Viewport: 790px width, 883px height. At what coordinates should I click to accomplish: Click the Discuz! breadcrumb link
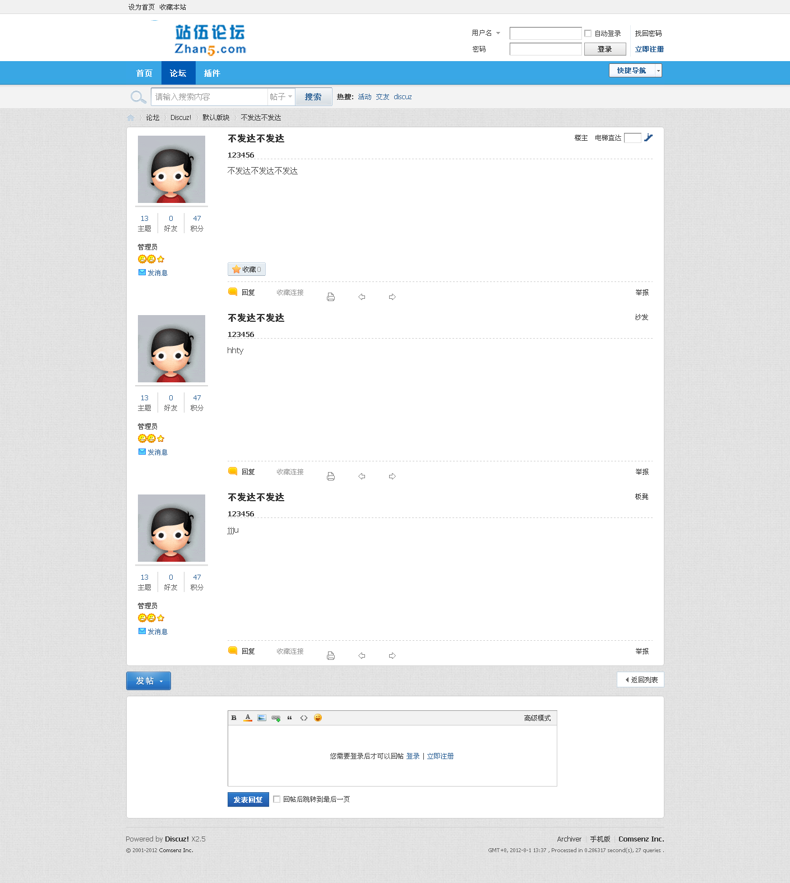[x=181, y=118]
